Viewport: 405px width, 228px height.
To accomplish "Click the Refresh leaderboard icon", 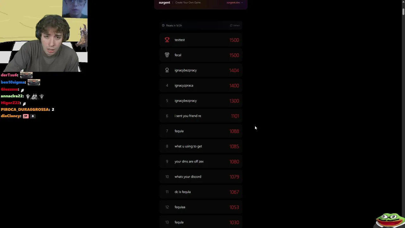I will click(231, 25).
